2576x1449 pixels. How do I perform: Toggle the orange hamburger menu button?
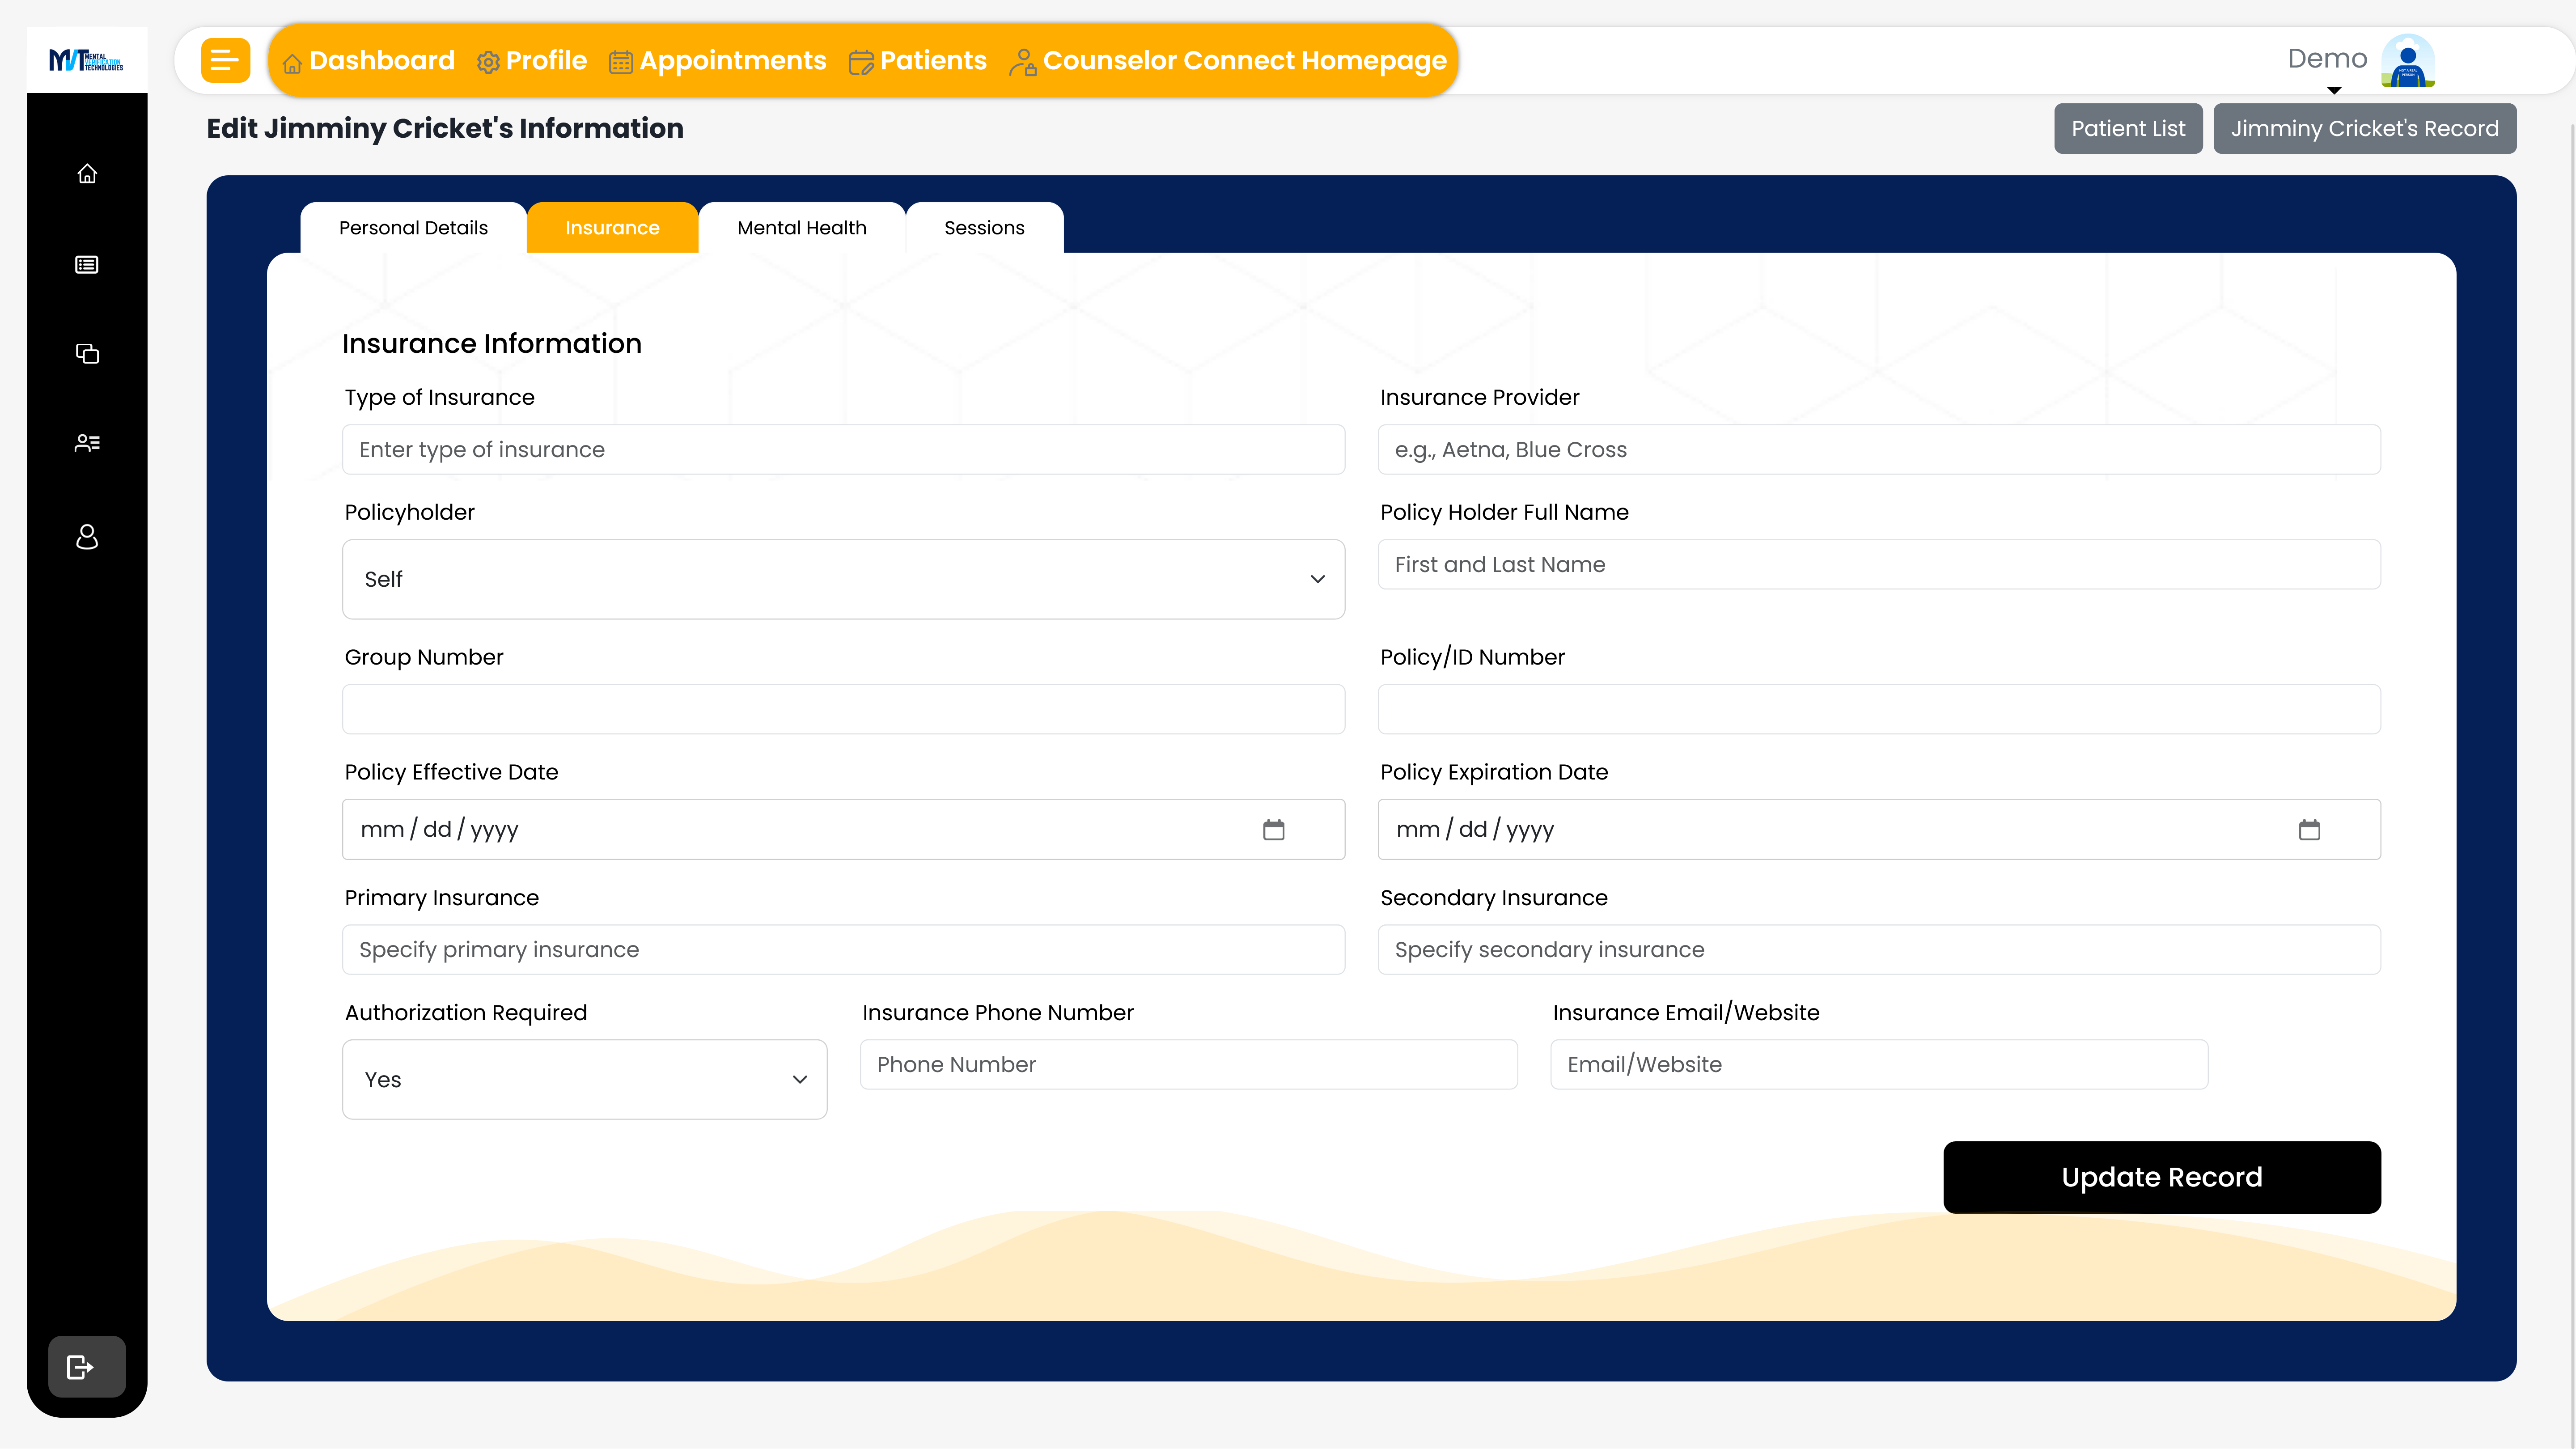pos(225,60)
